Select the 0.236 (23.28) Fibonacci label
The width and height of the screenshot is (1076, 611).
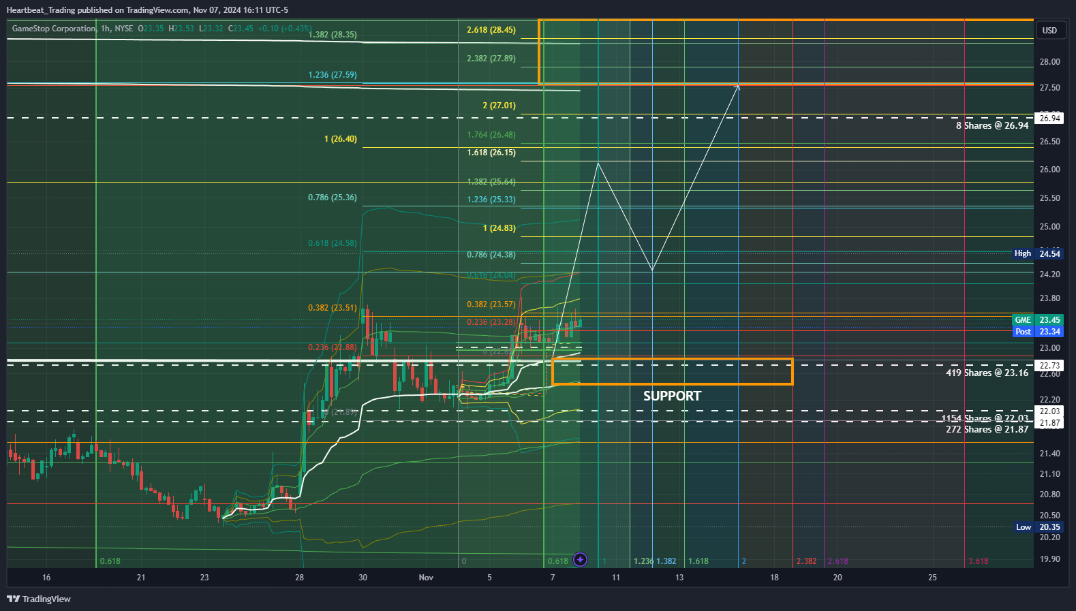tap(491, 322)
